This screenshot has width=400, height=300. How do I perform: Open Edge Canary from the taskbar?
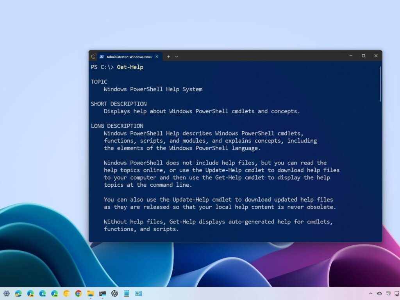(30, 293)
